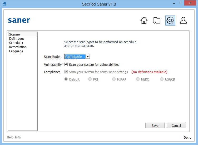Click the saner logo
This screenshot has width=198, height=145.
click(19, 20)
